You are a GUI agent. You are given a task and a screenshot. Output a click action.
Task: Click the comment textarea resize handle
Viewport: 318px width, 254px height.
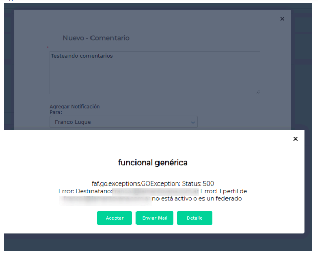click(x=258, y=91)
